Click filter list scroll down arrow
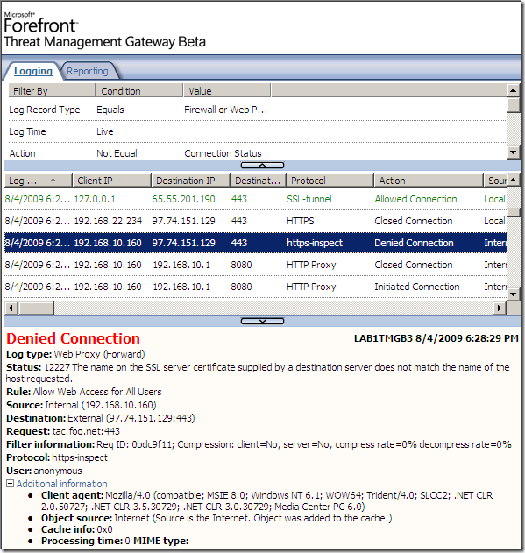Viewport: 525px width, 553px height. coord(514,152)
